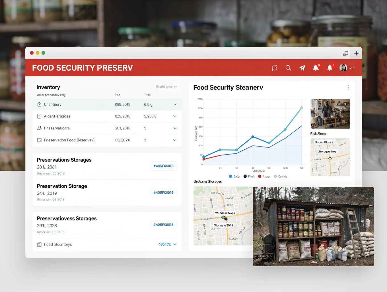This screenshot has height=292, width=387.
Task: Click the Storagere Woe map marker circle
Action: click(x=330, y=159)
